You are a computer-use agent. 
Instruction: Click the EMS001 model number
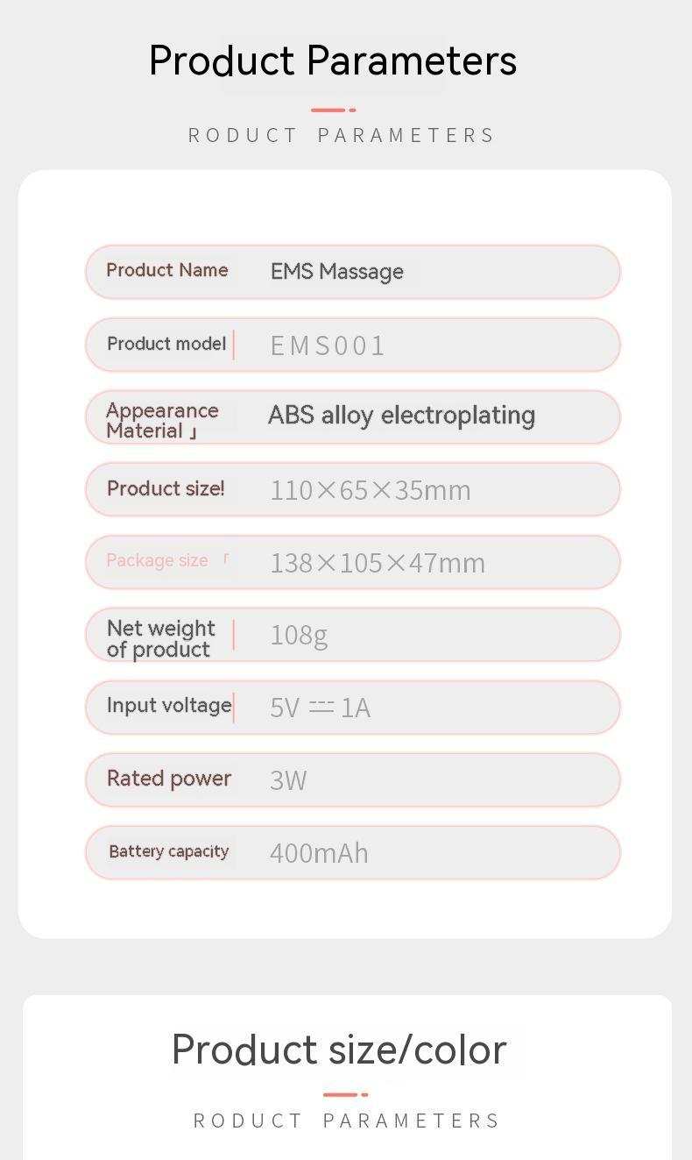328,345
